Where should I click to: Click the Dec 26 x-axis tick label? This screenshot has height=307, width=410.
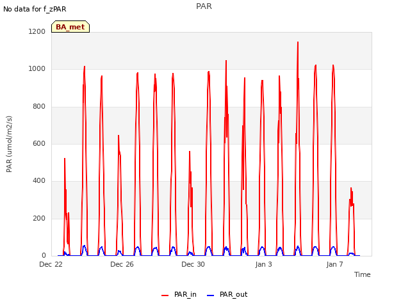[x=122, y=264]
